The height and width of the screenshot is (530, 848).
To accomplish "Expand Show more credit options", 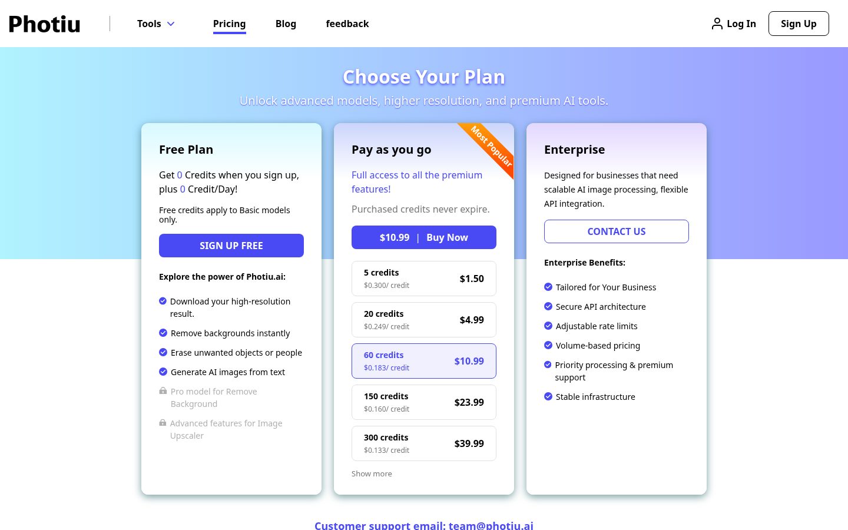I will coord(372,473).
